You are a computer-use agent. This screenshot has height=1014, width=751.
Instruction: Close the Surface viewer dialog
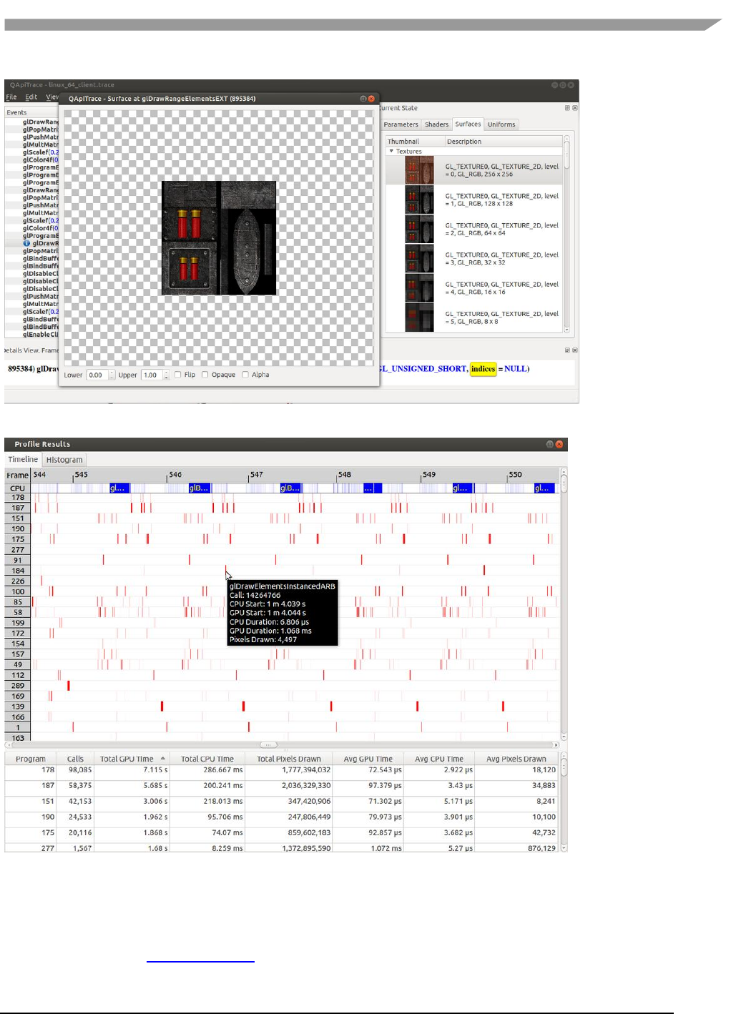pyautogui.click(x=371, y=99)
